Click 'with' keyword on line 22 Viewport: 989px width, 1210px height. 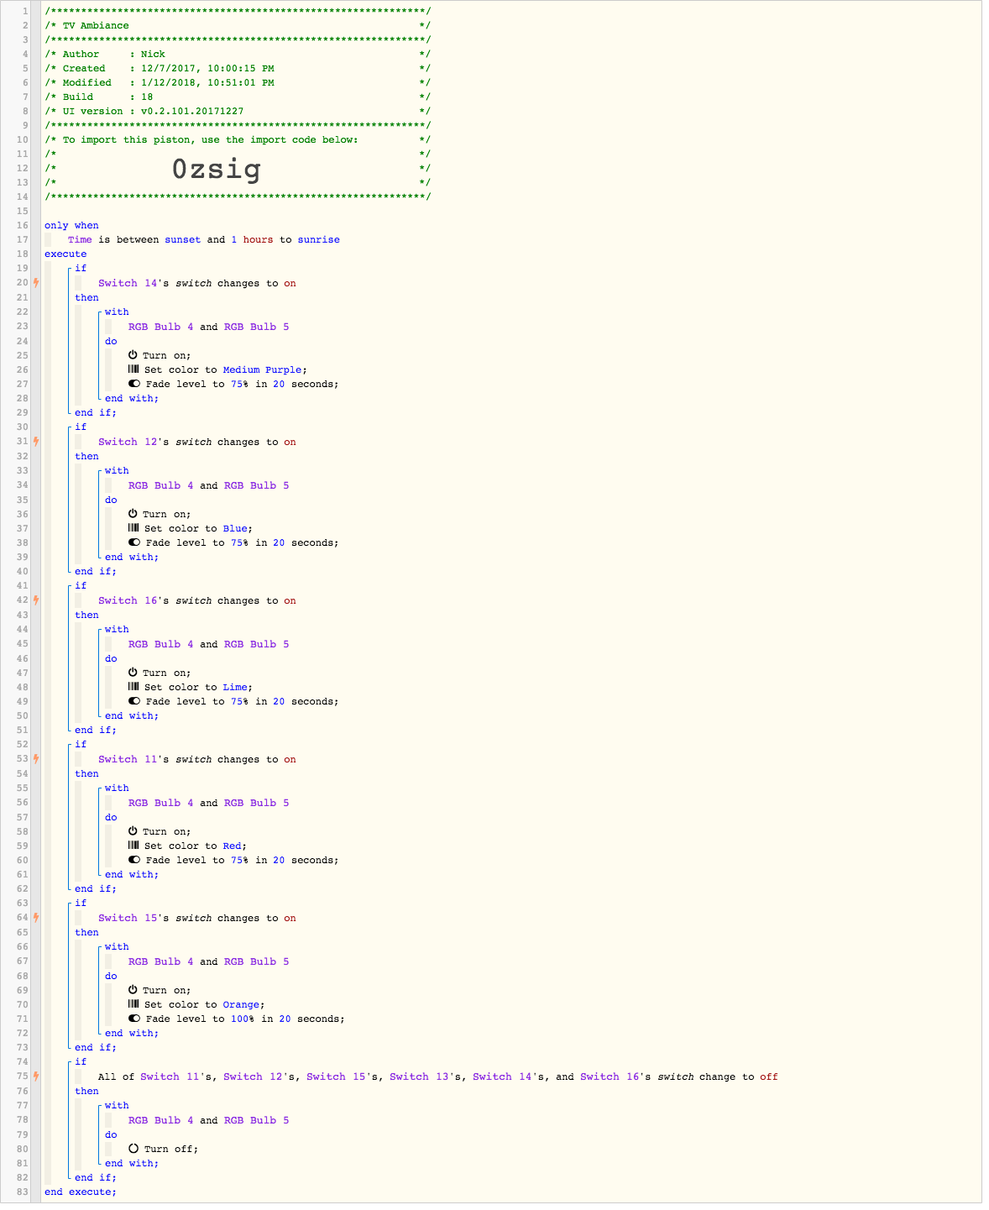tap(117, 312)
